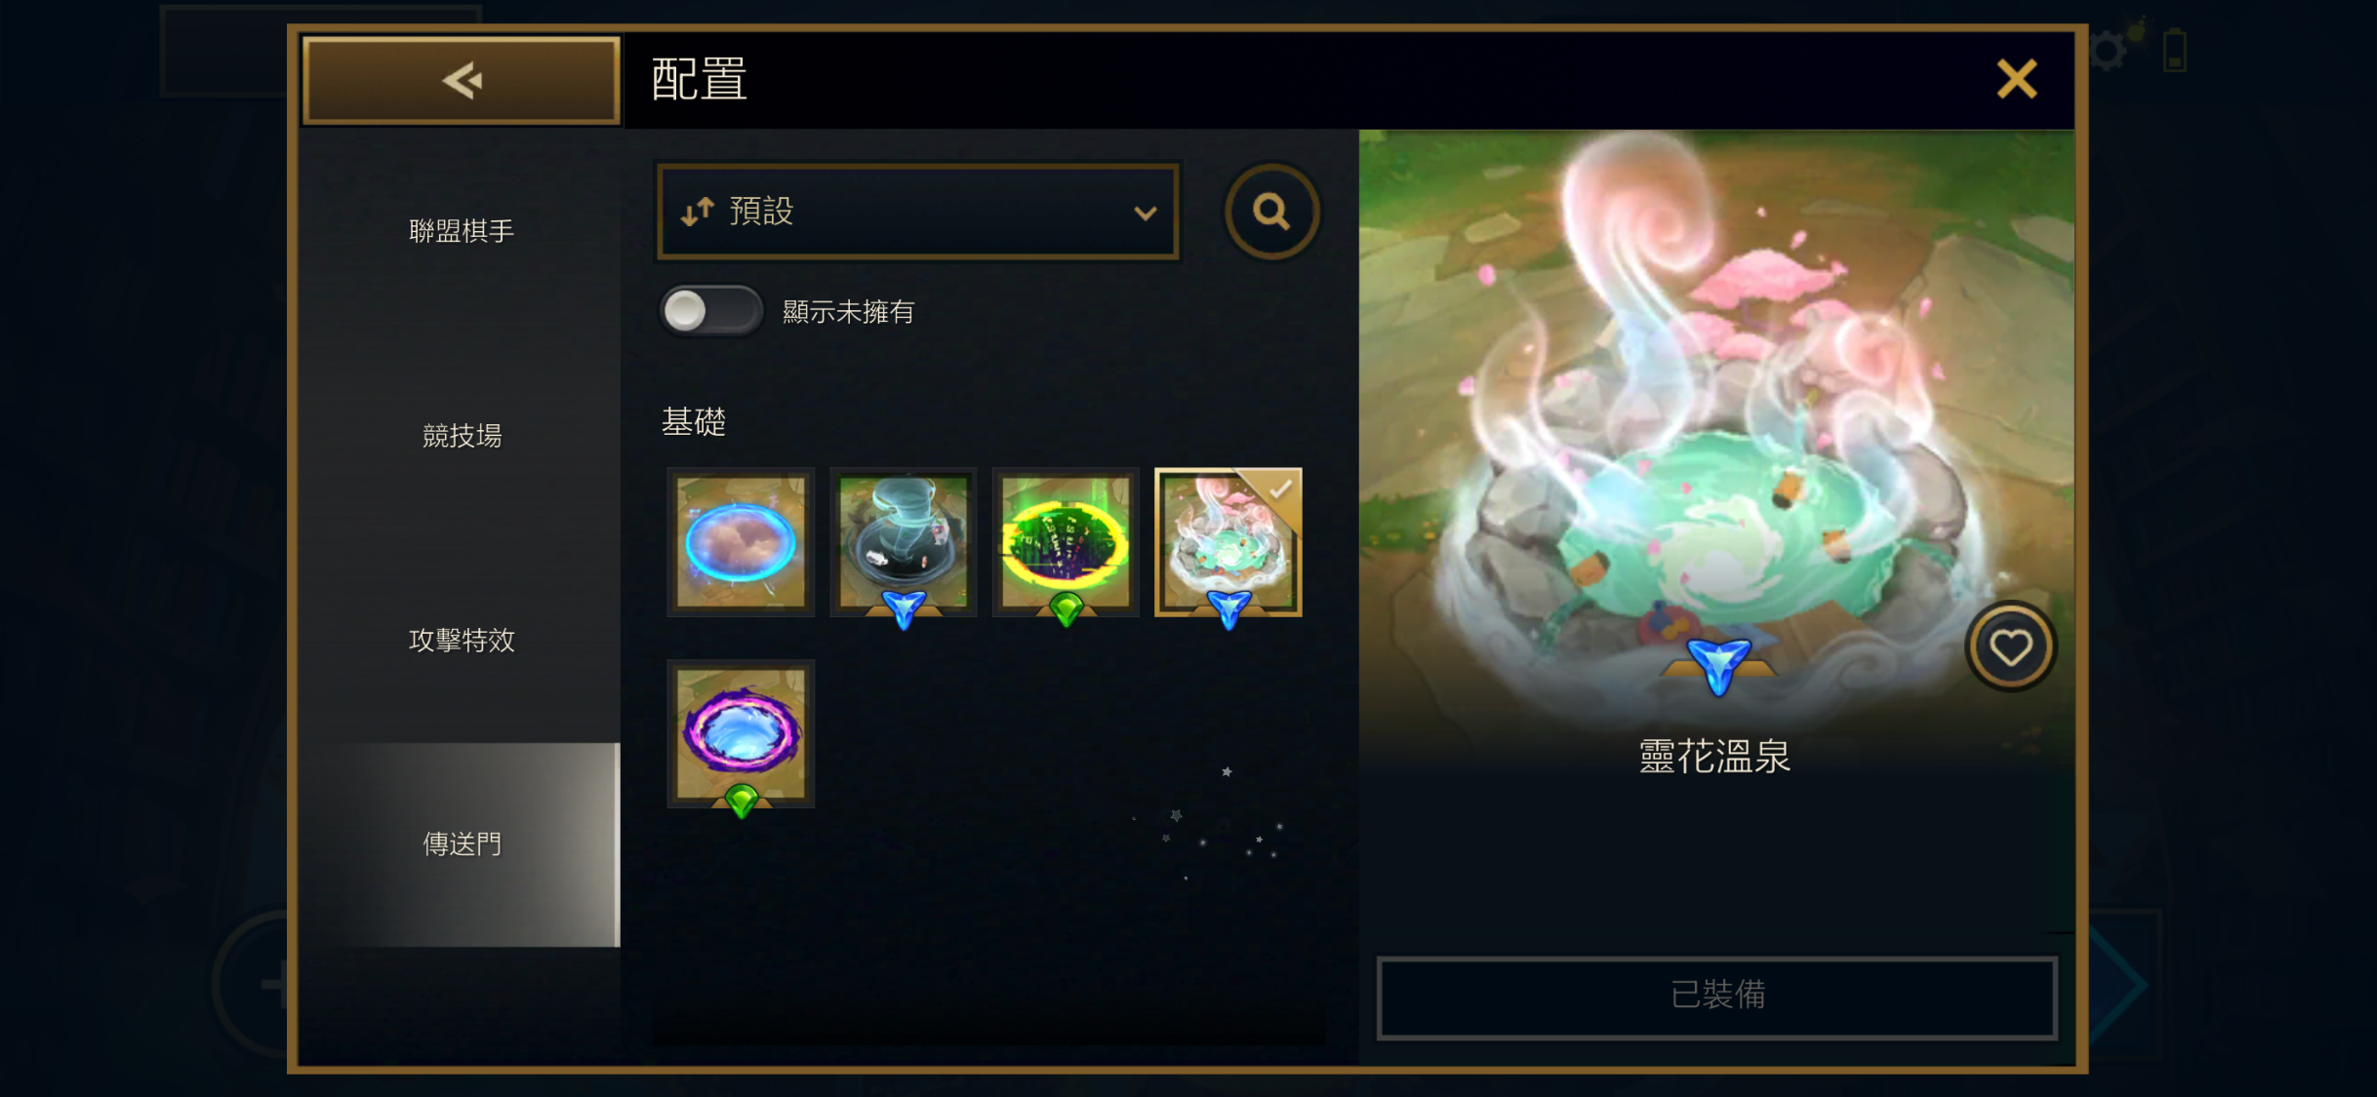2377x1097 pixels.
Task: Open the search magnifier icon
Action: click(x=1271, y=212)
